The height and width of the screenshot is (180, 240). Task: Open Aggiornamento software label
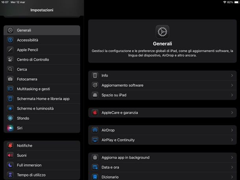pos(122,85)
